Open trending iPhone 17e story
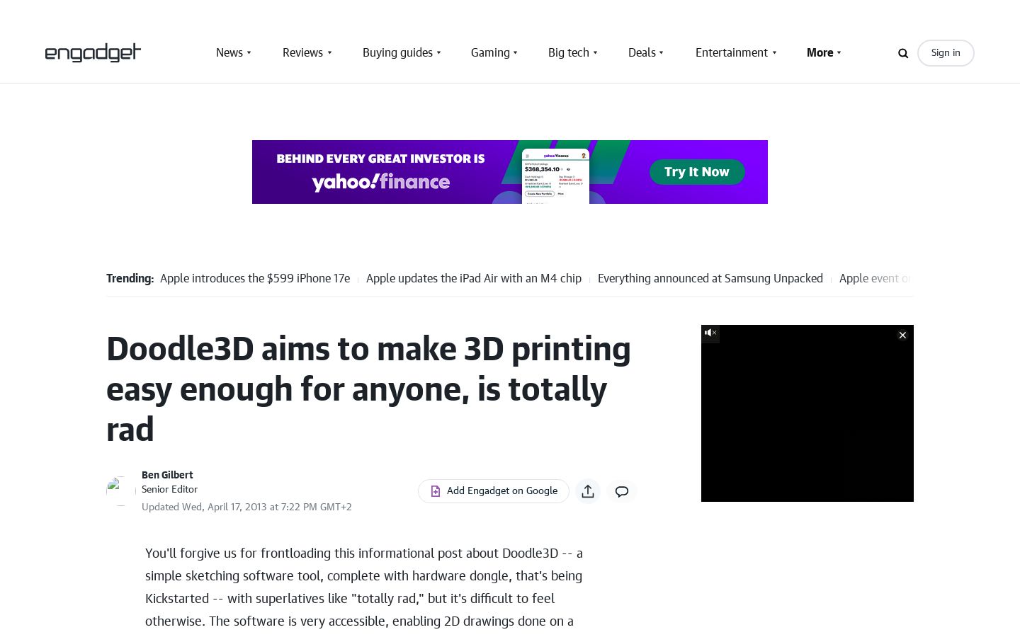This screenshot has height=637, width=1020. [255, 278]
